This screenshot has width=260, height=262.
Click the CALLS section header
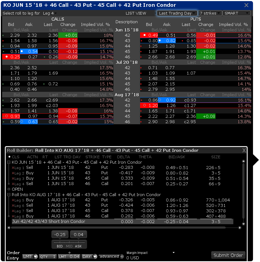[x=58, y=19]
